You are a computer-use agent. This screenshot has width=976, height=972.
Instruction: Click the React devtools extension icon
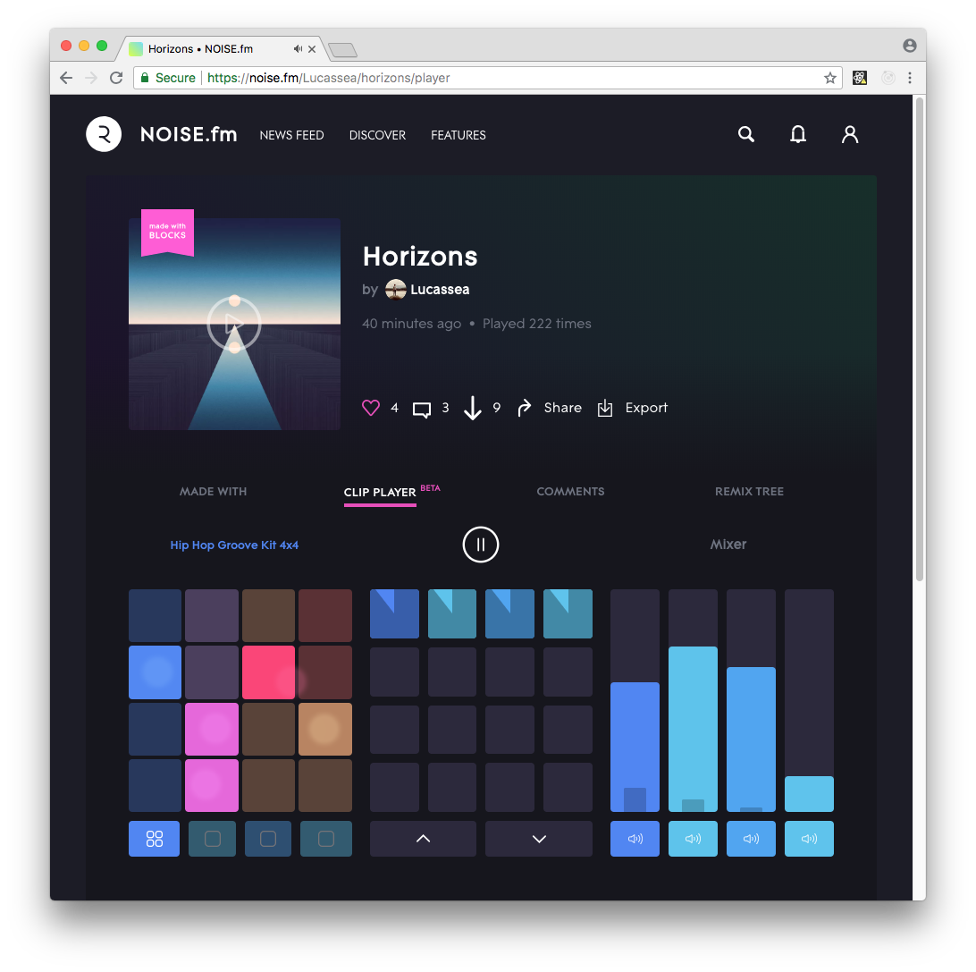click(x=860, y=78)
